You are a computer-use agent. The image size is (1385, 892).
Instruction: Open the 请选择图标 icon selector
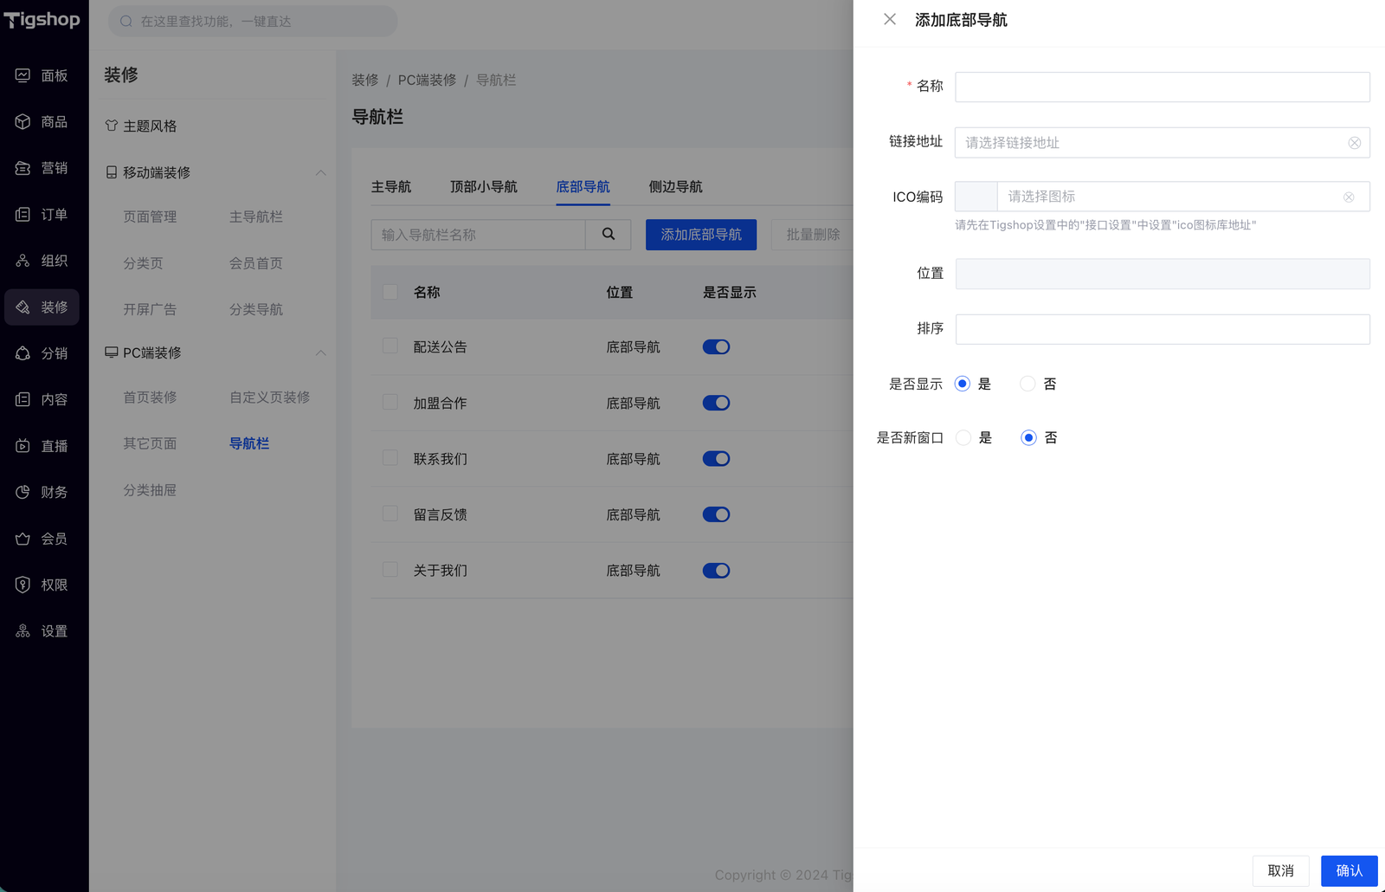(x=1183, y=197)
